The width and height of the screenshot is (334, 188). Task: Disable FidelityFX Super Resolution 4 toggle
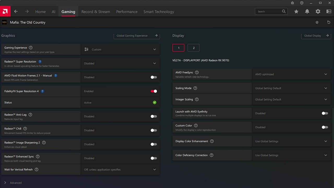(154, 91)
